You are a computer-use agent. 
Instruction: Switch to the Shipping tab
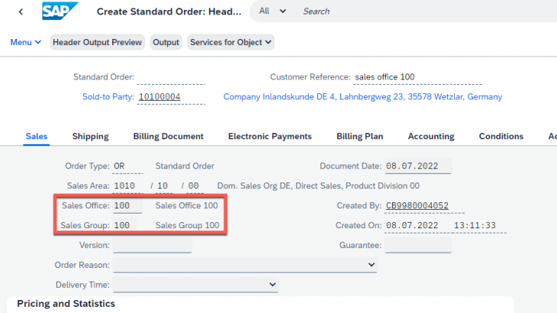click(x=90, y=137)
